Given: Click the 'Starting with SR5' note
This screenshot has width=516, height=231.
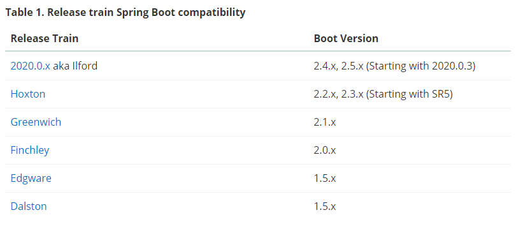Looking at the screenshot, I should tap(410, 94).
